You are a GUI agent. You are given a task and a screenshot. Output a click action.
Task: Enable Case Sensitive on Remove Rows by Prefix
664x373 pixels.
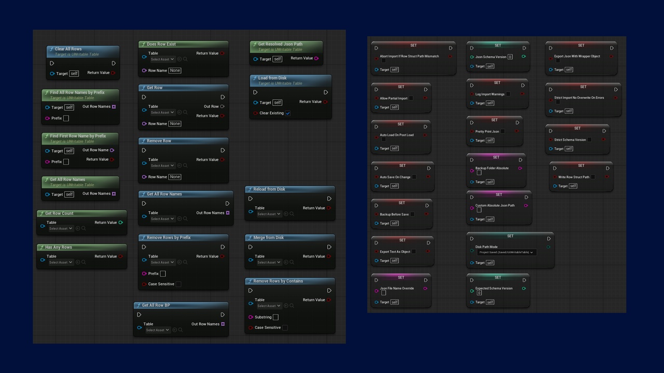[178, 284]
